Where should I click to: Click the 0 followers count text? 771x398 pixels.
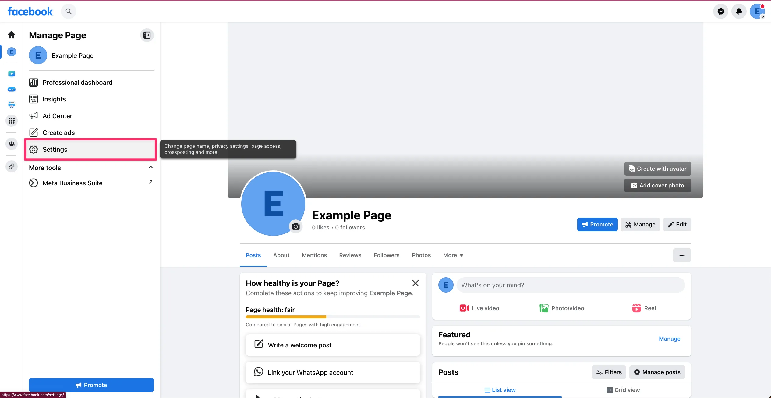coord(350,227)
